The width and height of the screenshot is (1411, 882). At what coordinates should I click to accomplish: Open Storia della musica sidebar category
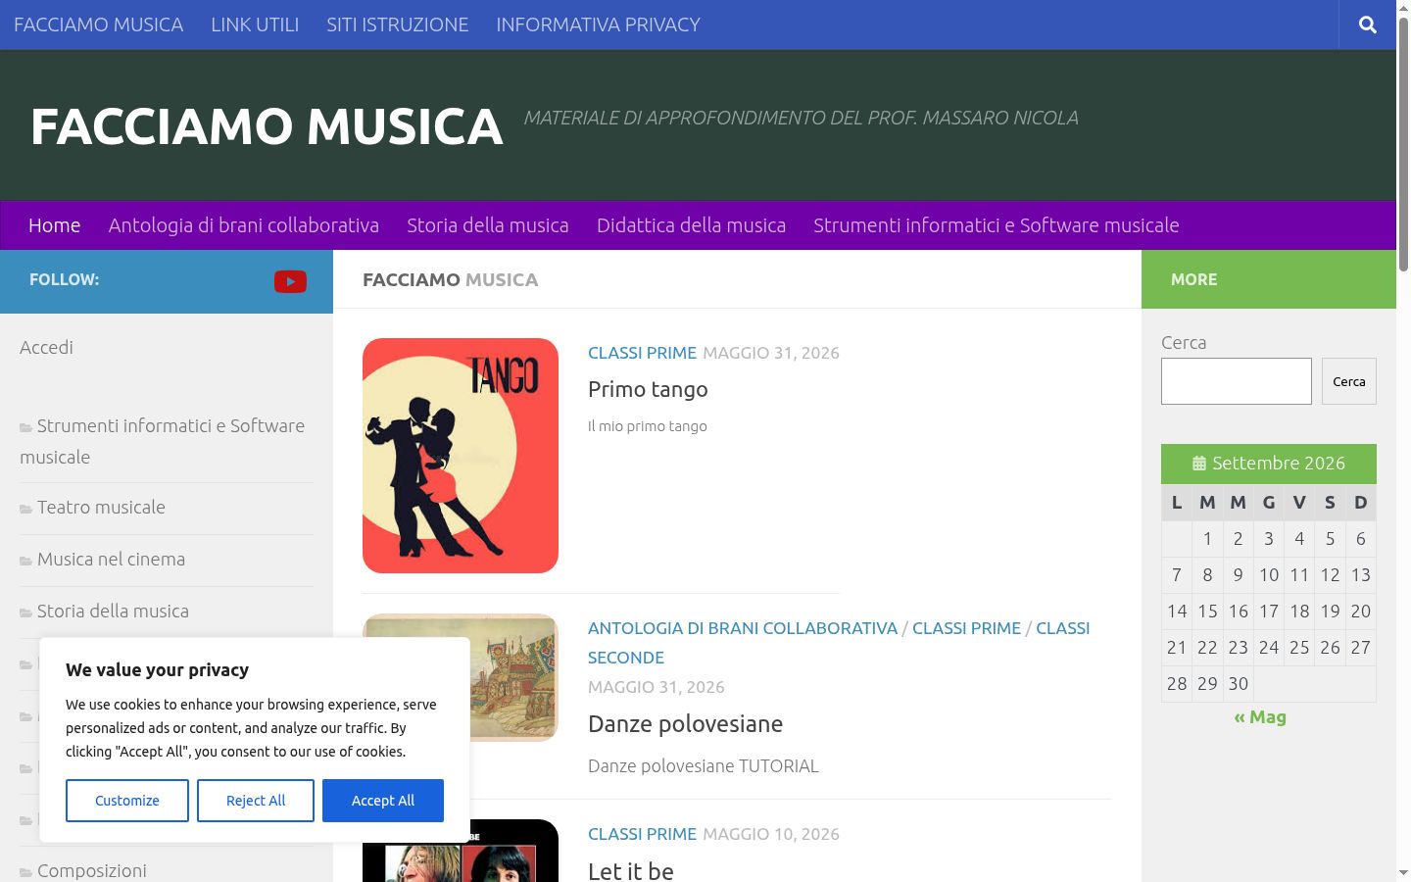pos(113,612)
